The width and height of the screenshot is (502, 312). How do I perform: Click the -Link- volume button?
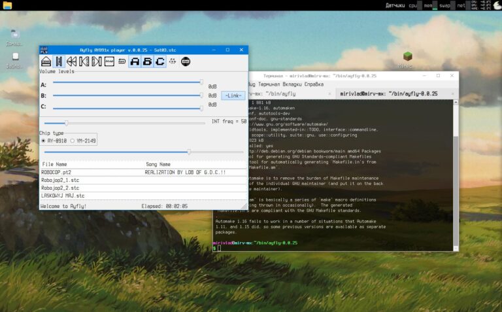tap(233, 95)
